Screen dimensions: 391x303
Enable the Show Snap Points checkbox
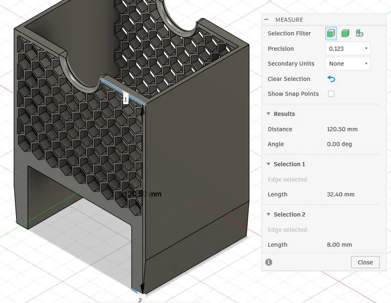pos(331,94)
